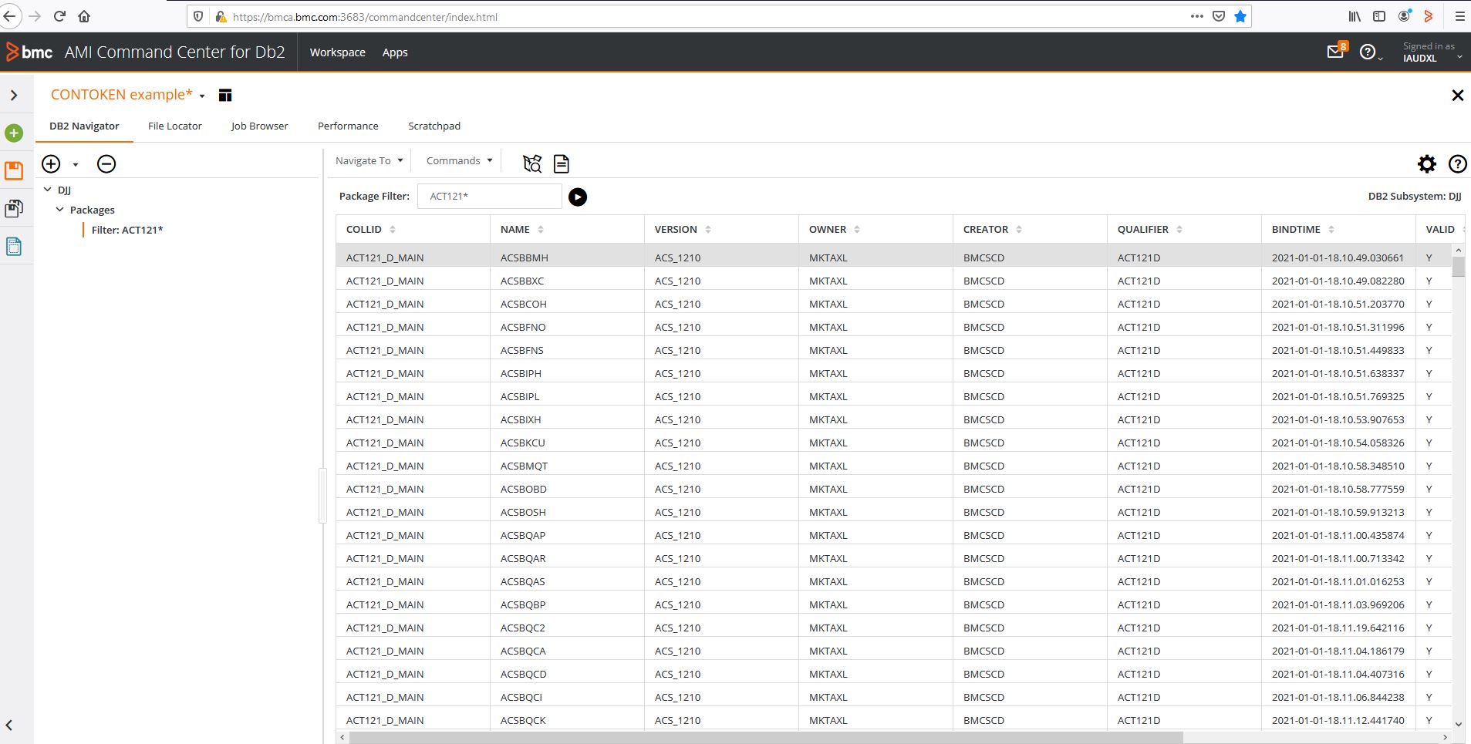Screen dimensions: 1471x744
Task: Select the ACSBBMH package row
Action: (894, 256)
